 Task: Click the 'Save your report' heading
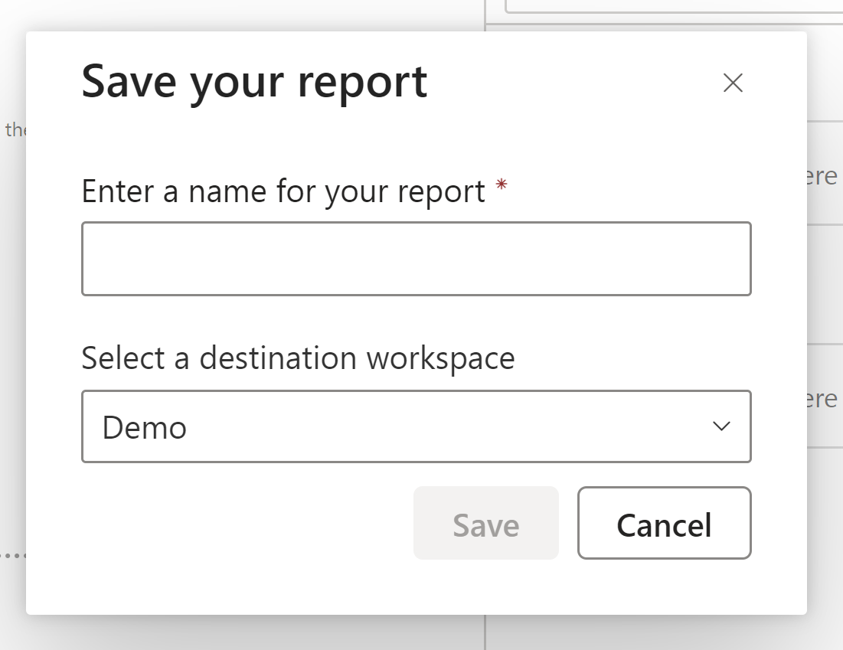coord(254,82)
